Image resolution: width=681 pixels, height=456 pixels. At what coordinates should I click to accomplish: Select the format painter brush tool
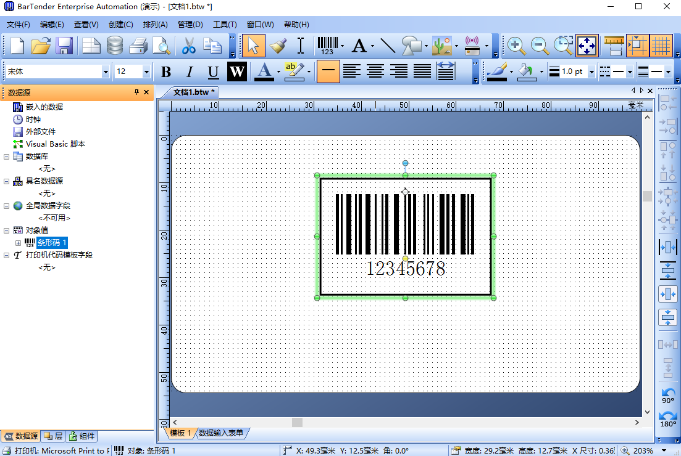click(278, 46)
